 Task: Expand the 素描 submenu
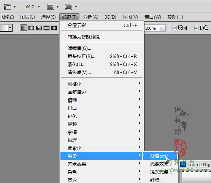(102, 132)
